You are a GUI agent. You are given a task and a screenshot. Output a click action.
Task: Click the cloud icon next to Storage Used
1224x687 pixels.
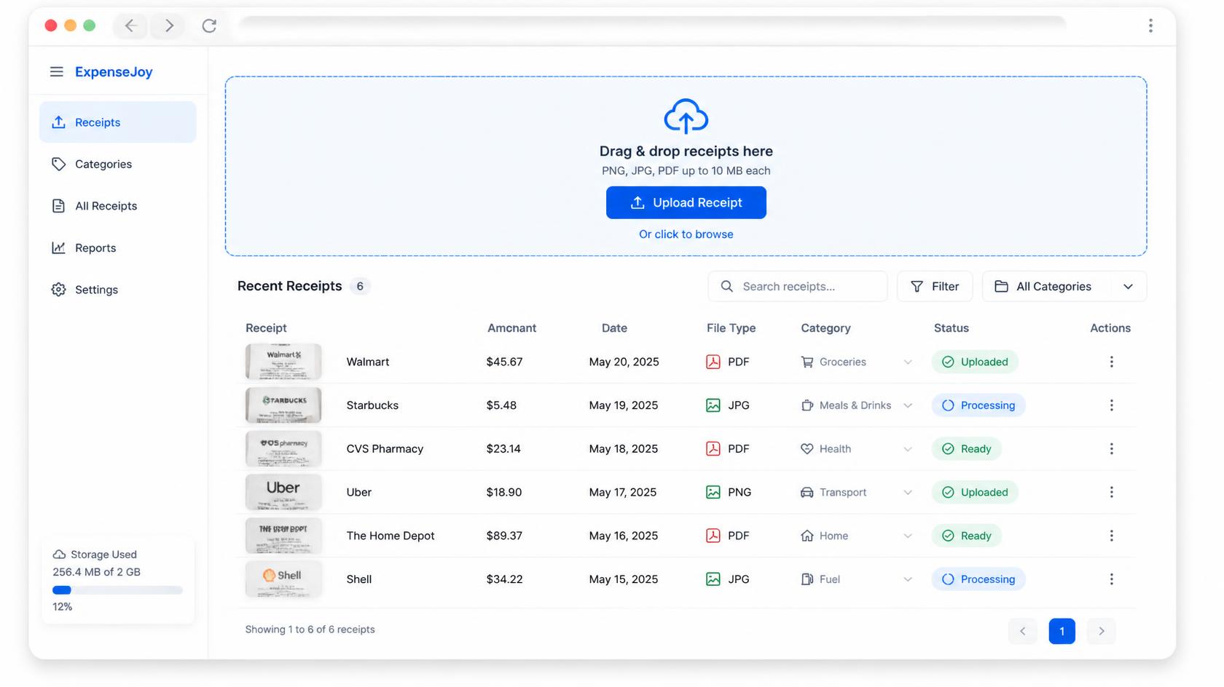59,555
